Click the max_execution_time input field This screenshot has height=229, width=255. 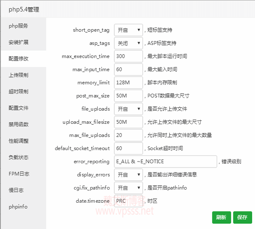tap(128, 56)
